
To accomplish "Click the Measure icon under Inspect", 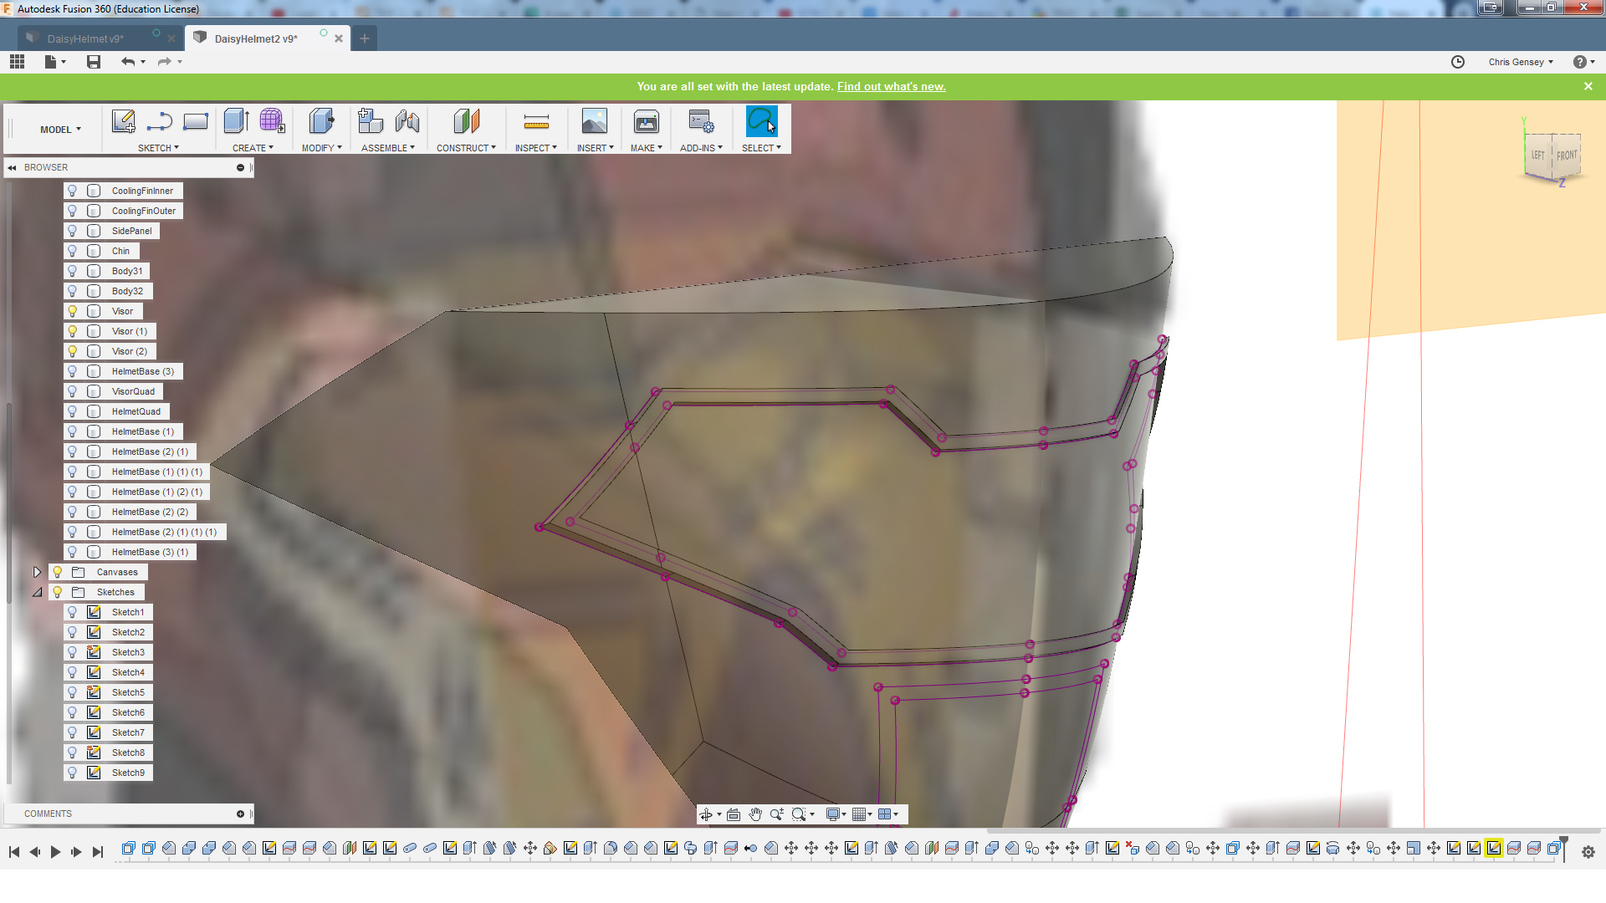I will pos(535,122).
